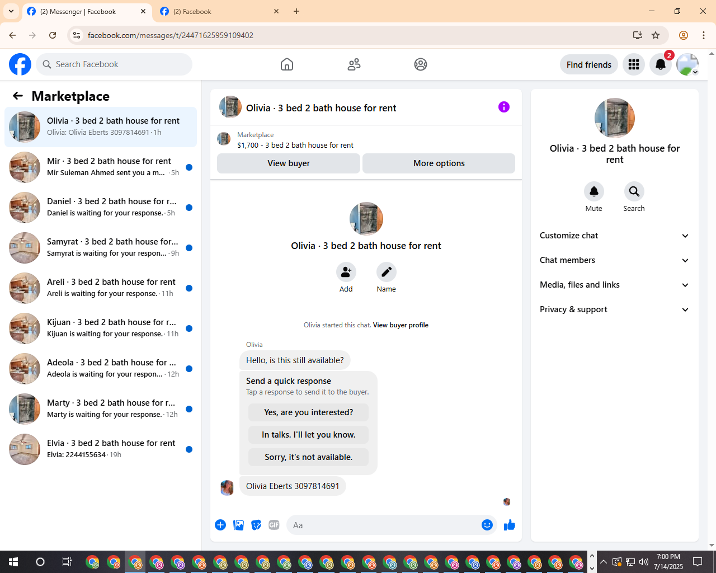Send a thumbs-up like

coord(510,525)
